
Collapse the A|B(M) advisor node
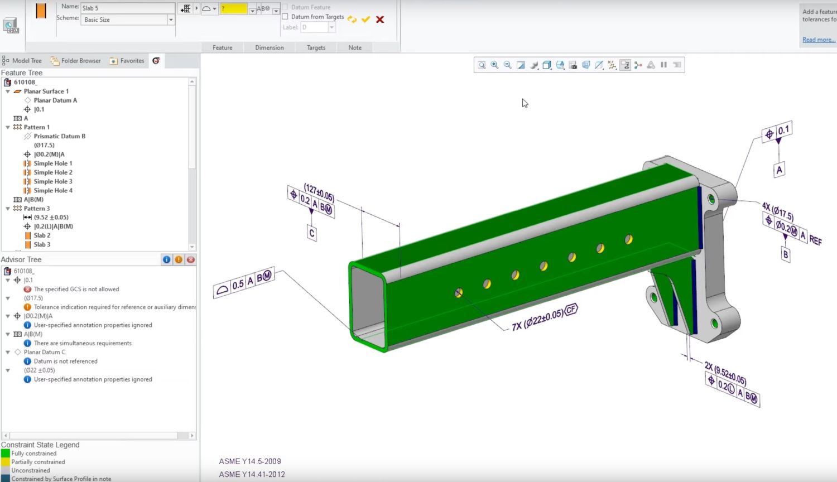(x=8, y=334)
